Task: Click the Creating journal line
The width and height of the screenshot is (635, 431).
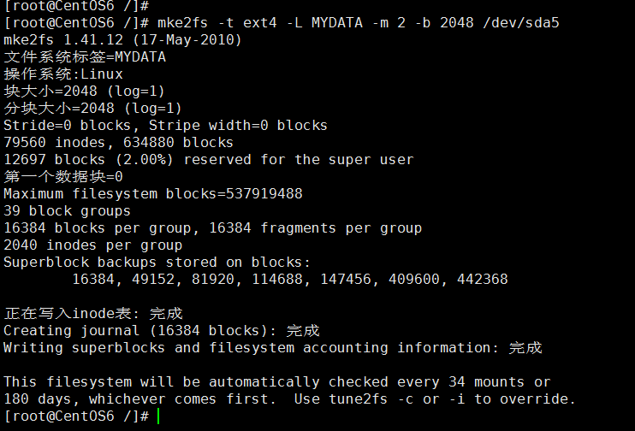Action: (162, 331)
